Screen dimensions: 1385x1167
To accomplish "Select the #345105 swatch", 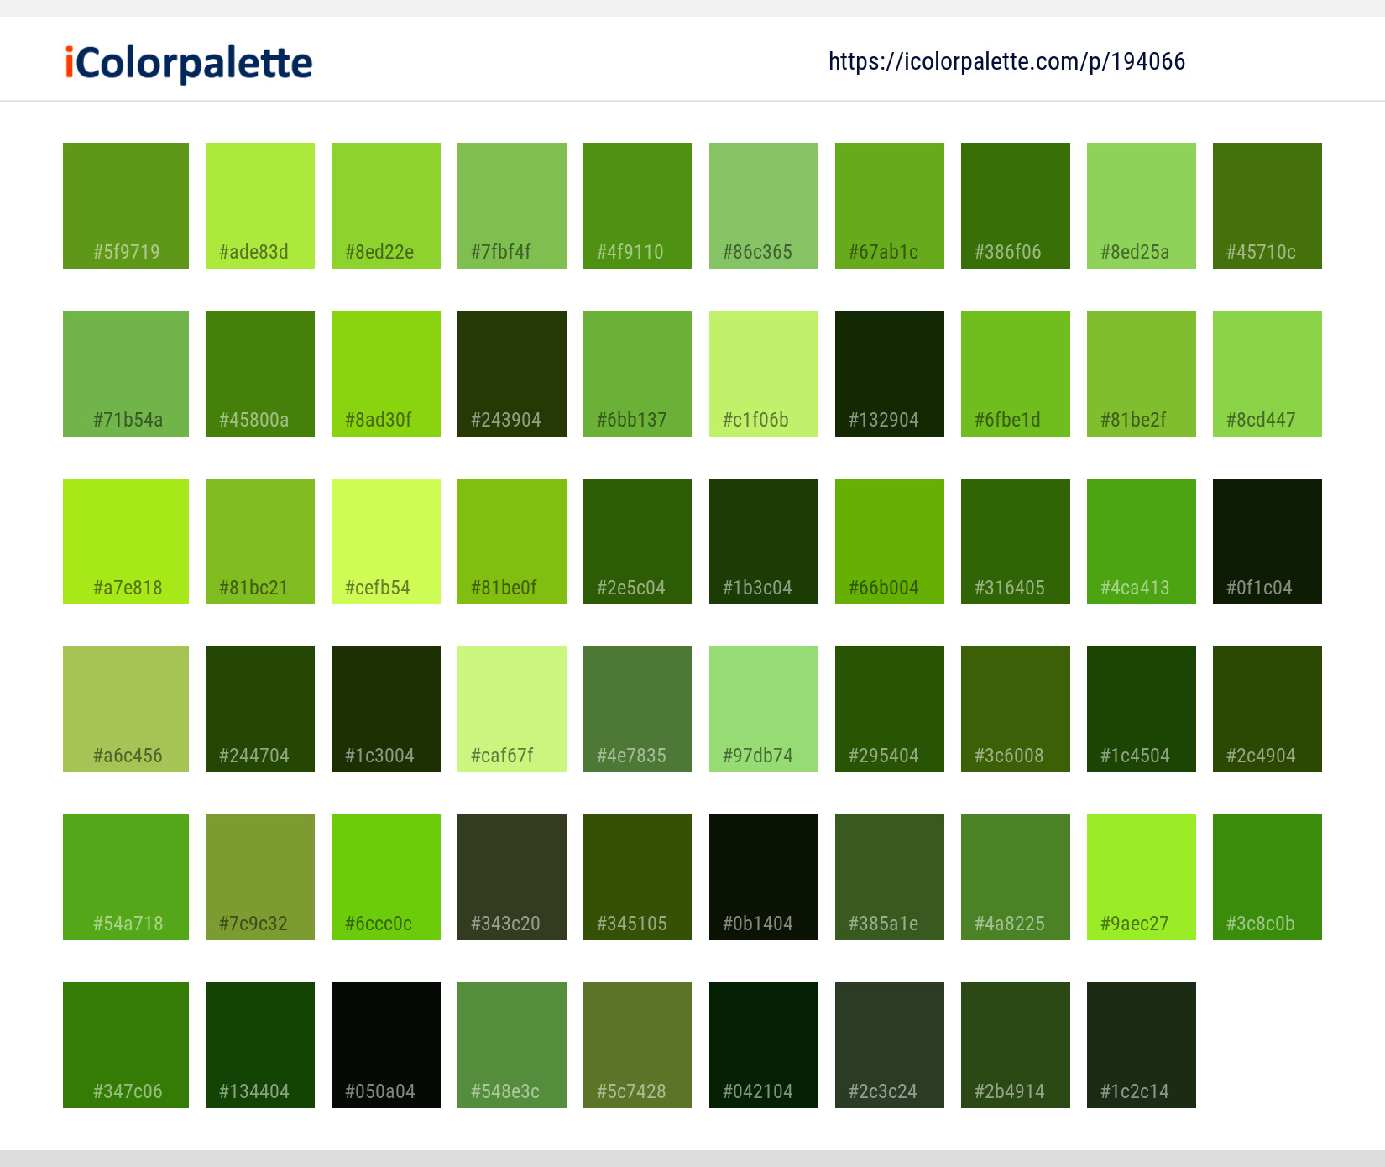I will pyautogui.click(x=638, y=877).
